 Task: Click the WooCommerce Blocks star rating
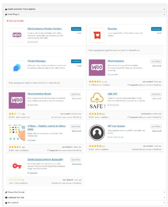13,114
